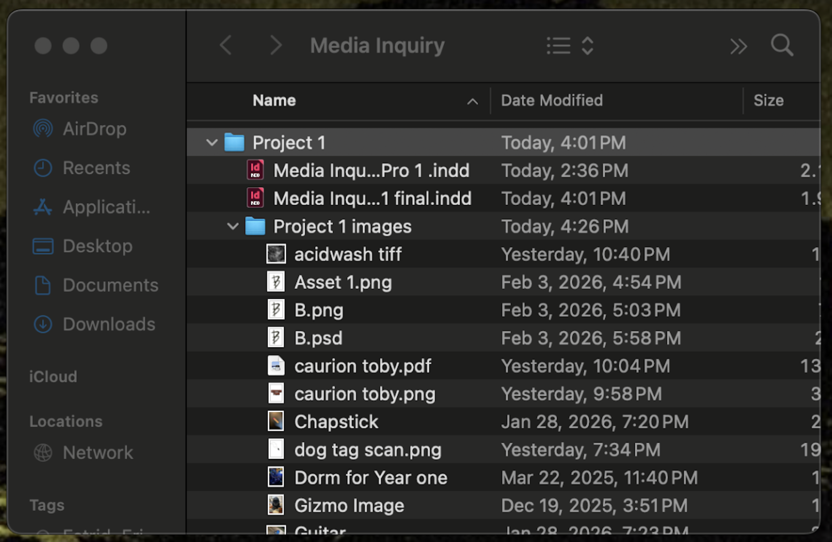Select the InDesign icon for Media Inqu...1 final.indd
832x542 pixels.
tap(255, 198)
